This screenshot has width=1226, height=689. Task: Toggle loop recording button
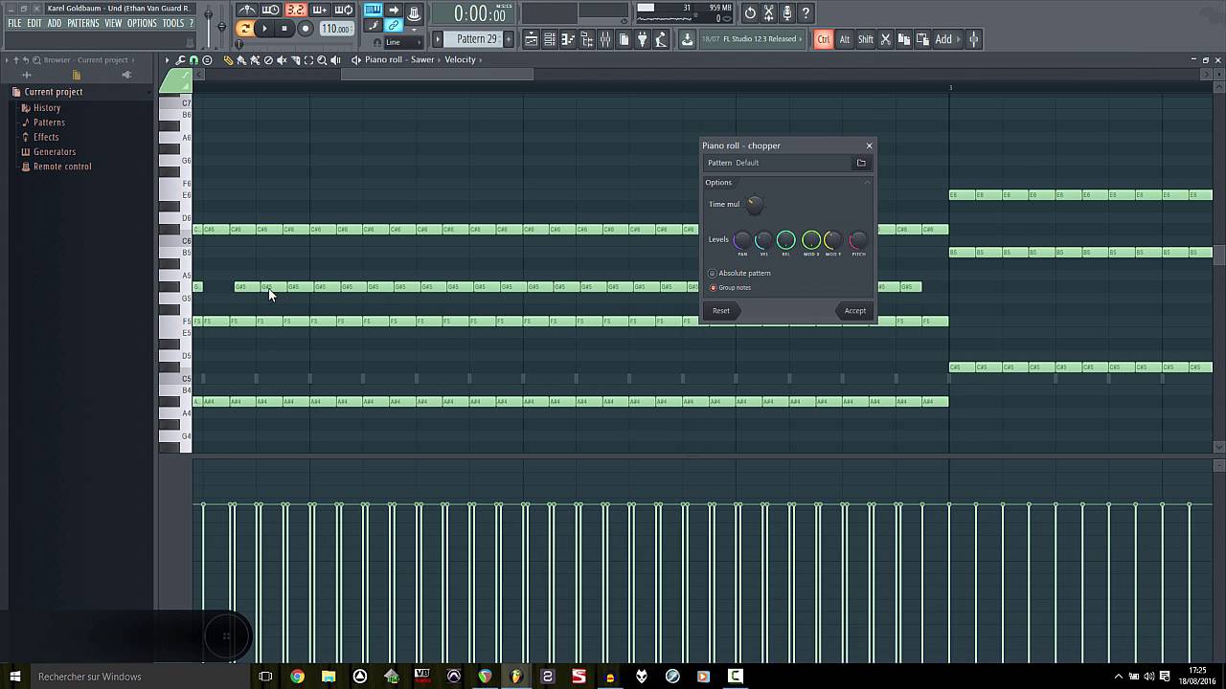tap(344, 11)
